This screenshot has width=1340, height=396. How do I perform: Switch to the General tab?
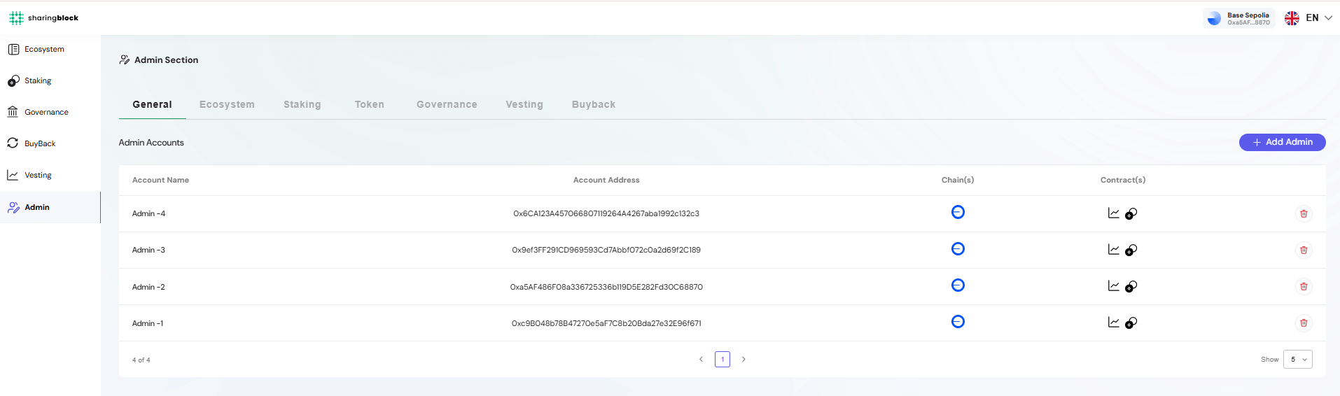click(152, 104)
